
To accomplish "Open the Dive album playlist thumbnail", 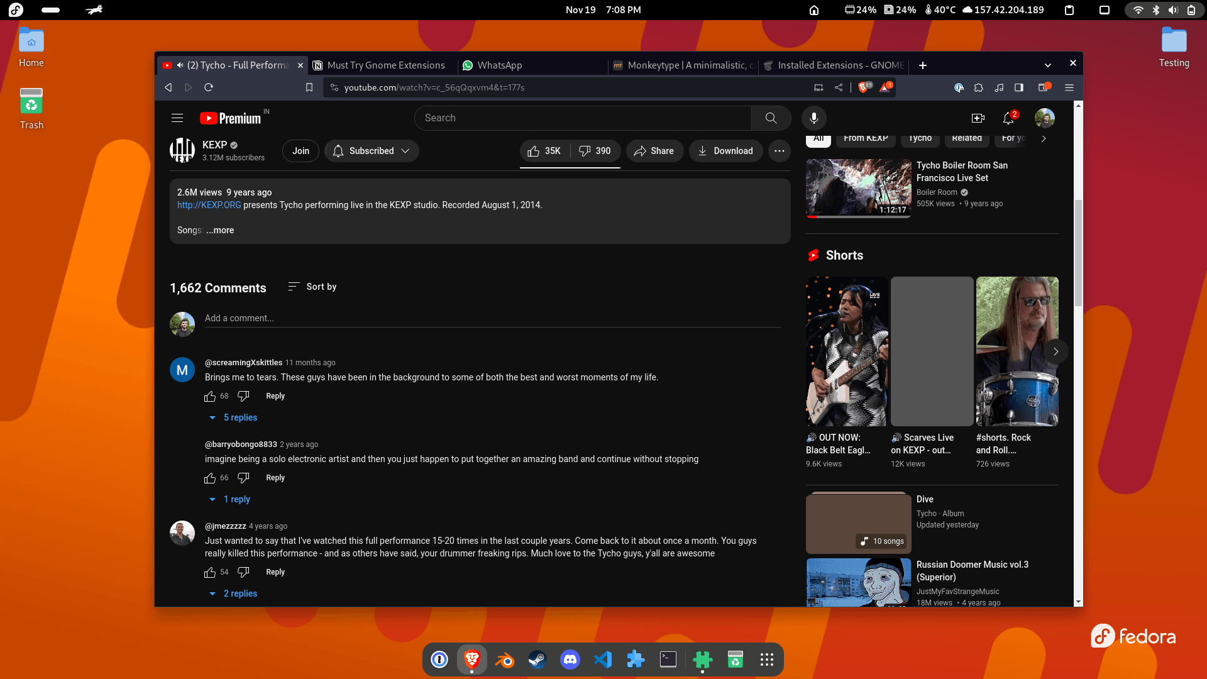I will tap(858, 523).
